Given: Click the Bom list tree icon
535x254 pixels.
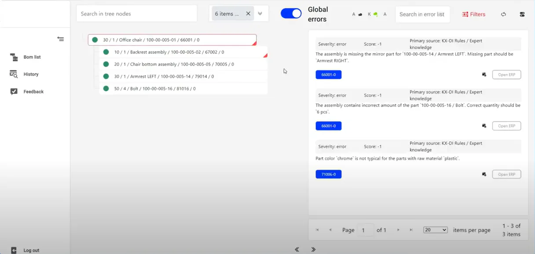Looking at the screenshot, I should pos(14,57).
